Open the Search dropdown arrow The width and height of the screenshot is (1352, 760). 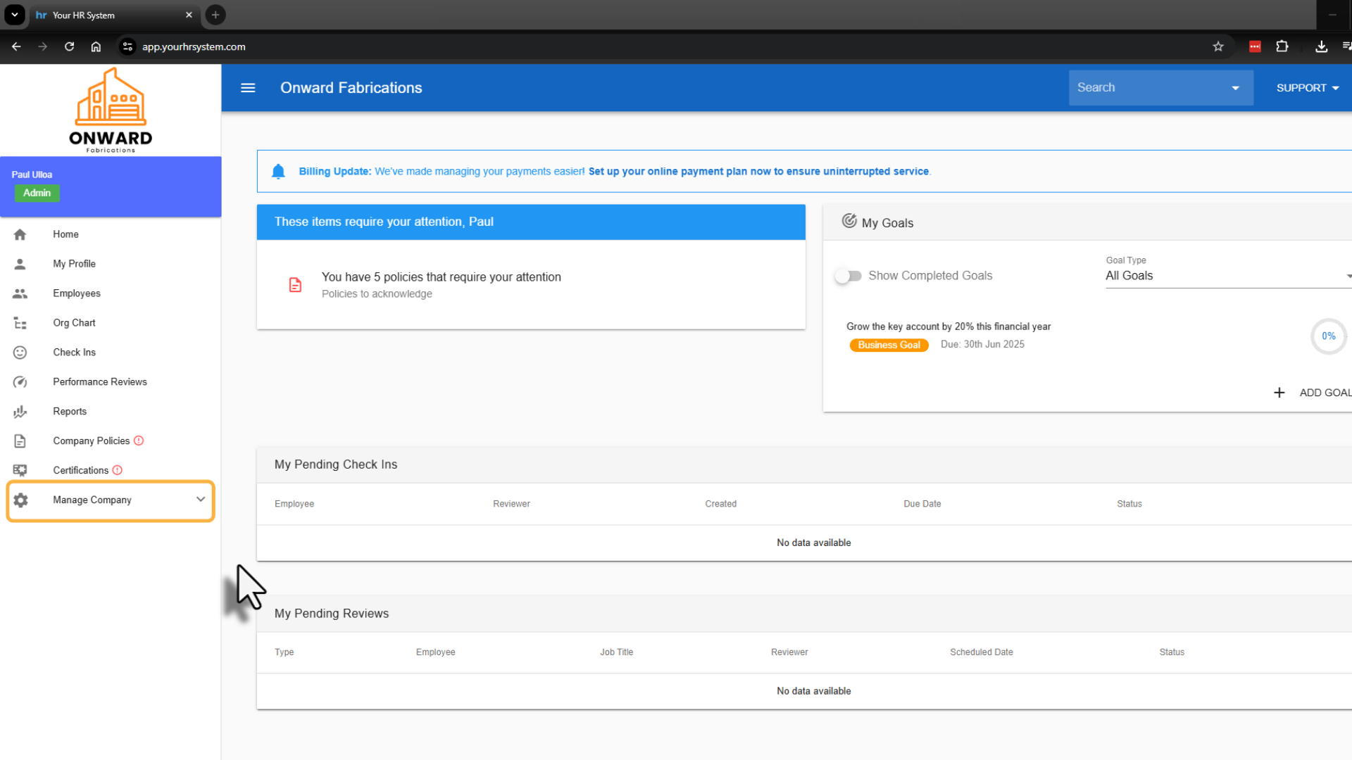pyautogui.click(x=1235, y=88)
